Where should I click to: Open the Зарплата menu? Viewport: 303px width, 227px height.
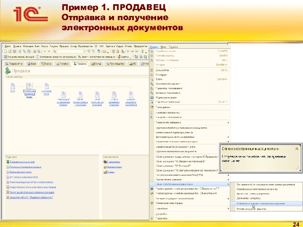click(110, 46)
